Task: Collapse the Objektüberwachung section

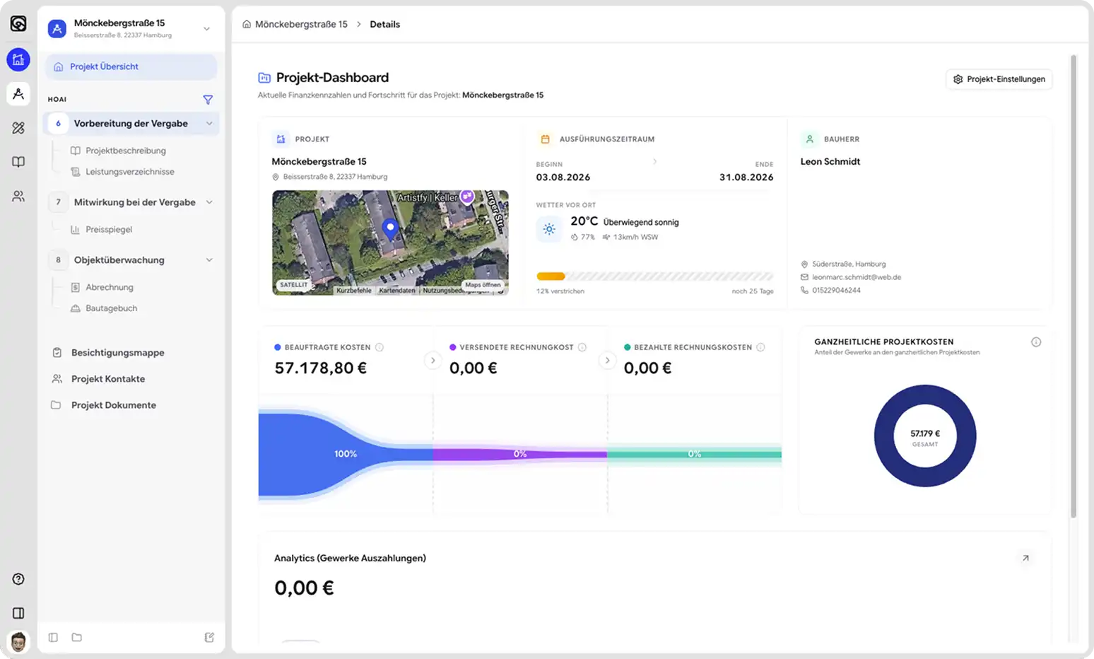Action: pyautogui.click(x=209, y=260)
